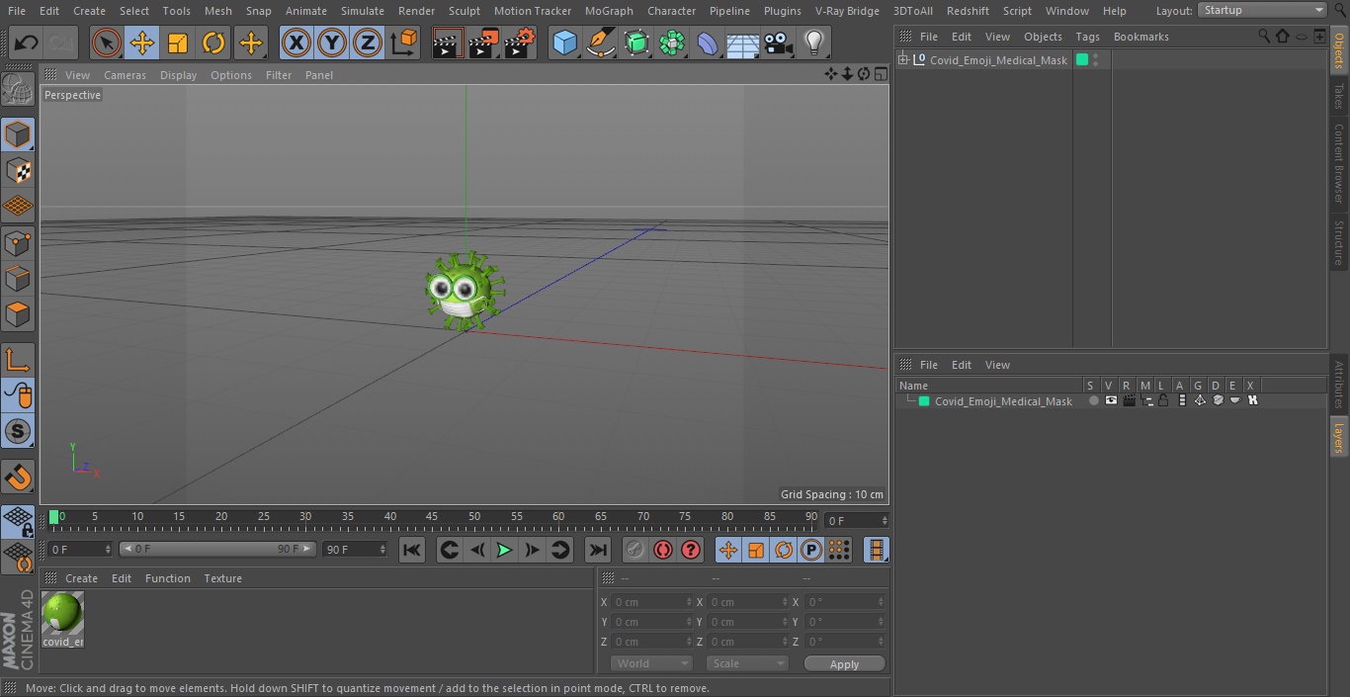Open Edit Render Settings

point(520,43)
